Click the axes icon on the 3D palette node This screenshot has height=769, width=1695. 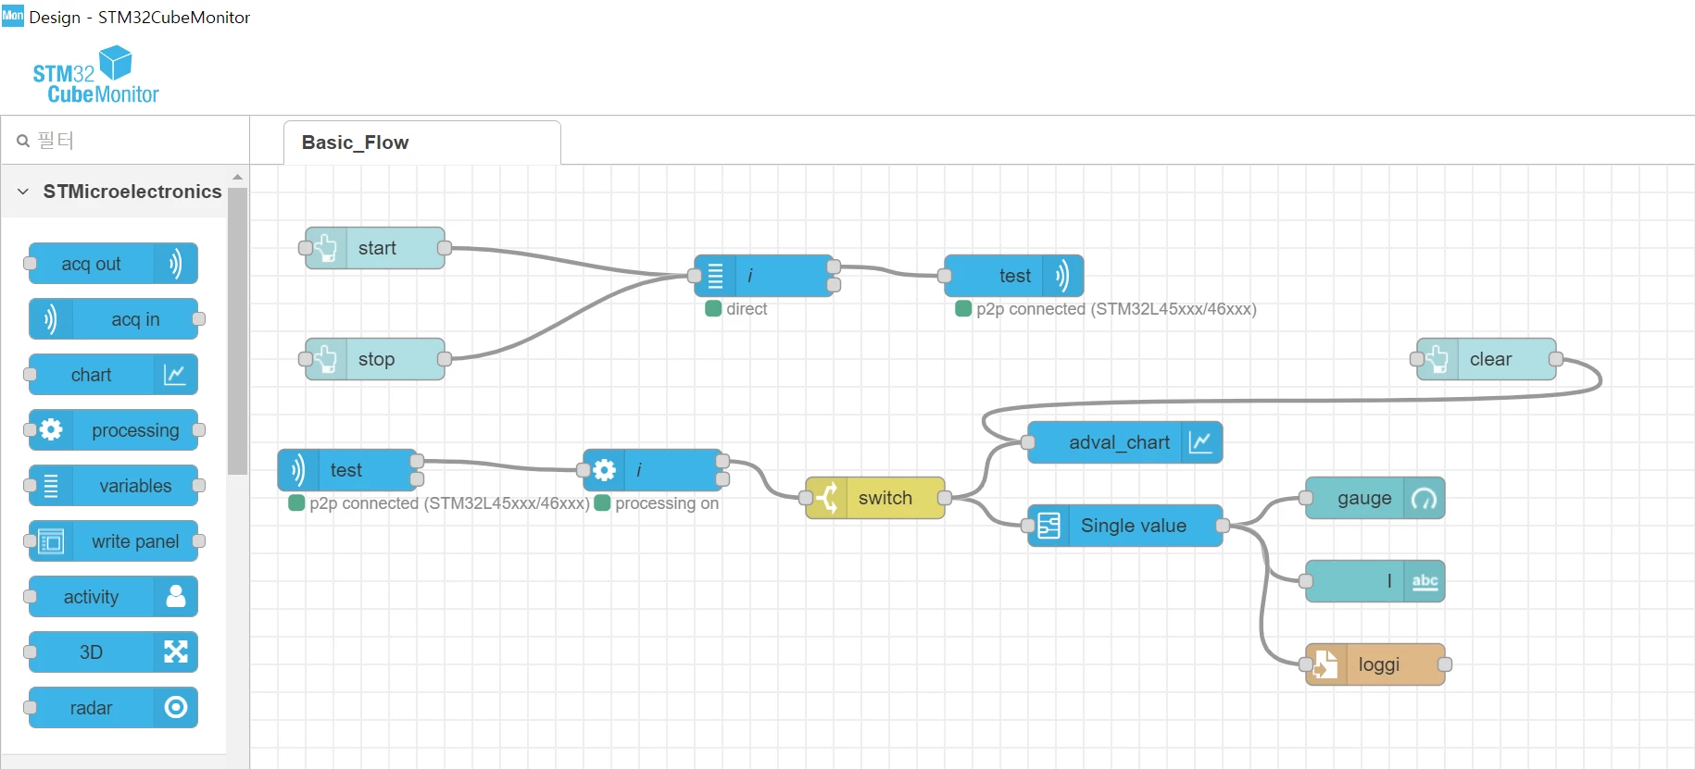pyautogui.click(x=175, y=651)
